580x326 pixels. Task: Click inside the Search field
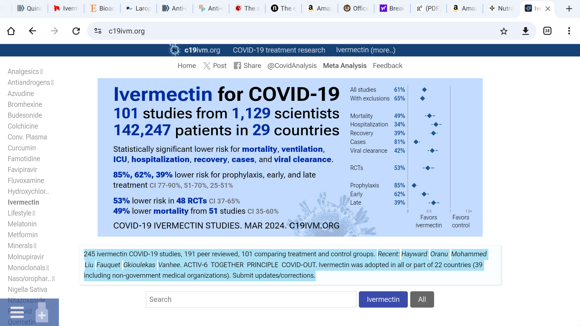pyautogui.click(x=251, y=299)
